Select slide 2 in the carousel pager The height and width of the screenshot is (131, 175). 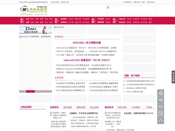click(24, 91)
